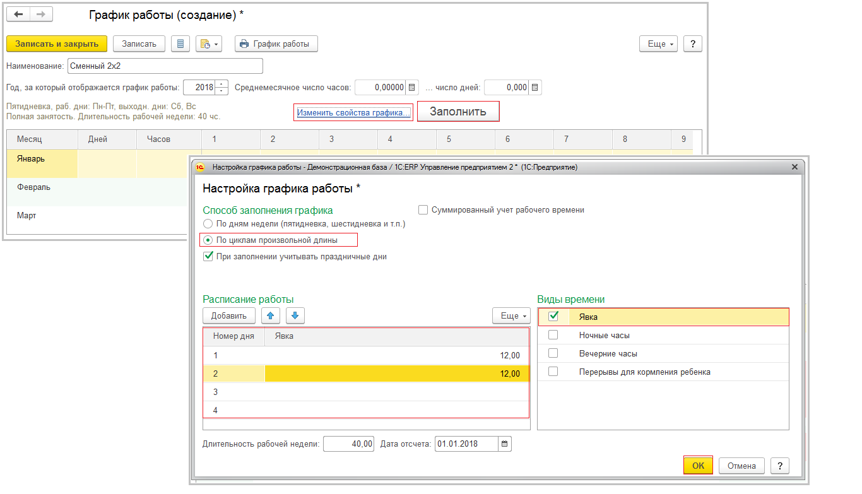This screenshot has width=862, height=494.
Task: Click the Заполнить button
Action: coord(458,112)
